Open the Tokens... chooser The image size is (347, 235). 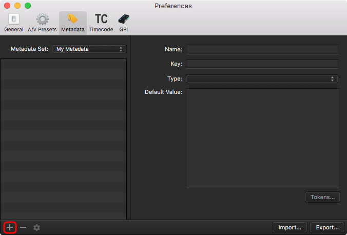tap(322, 197)
